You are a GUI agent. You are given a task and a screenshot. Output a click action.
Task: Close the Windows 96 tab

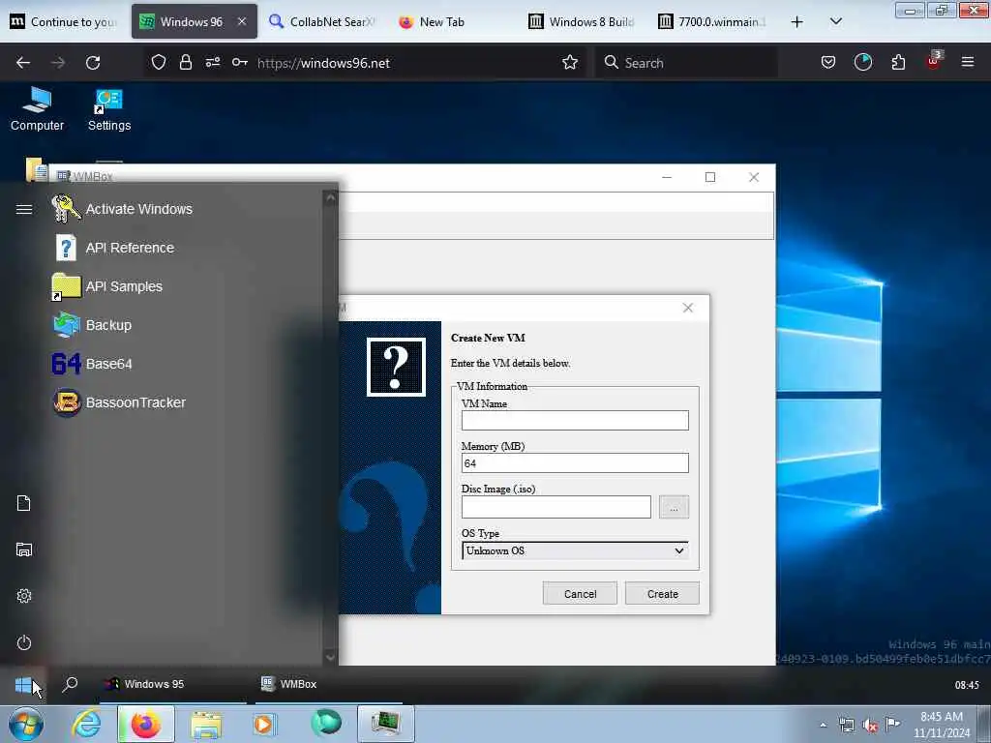(x=242, y=21)
